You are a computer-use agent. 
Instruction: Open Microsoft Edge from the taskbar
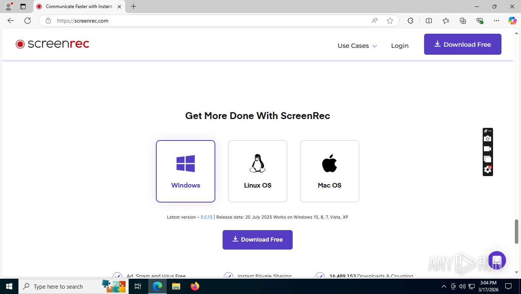tap(157, 286)
